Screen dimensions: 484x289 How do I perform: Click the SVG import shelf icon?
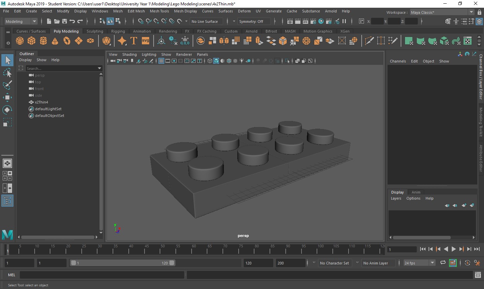(145, 41)
